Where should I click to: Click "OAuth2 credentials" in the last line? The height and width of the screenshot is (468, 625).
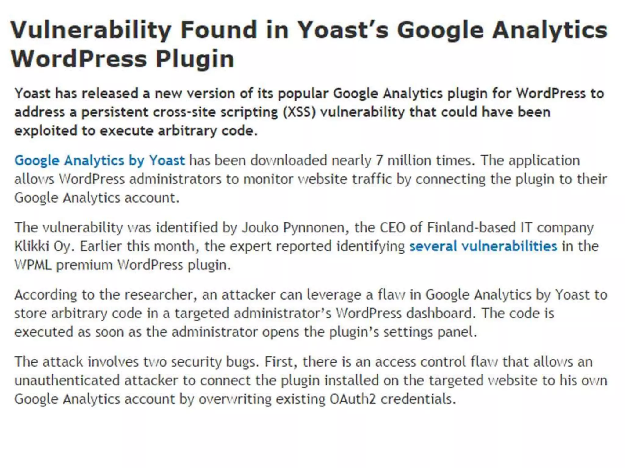coord(392,399)
